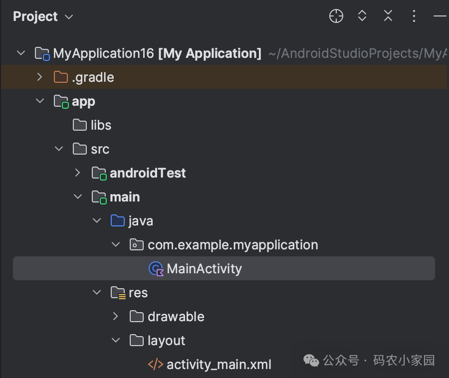Click the app module folder icon
This screenshot has width=449, height=378.
(60, 101)
